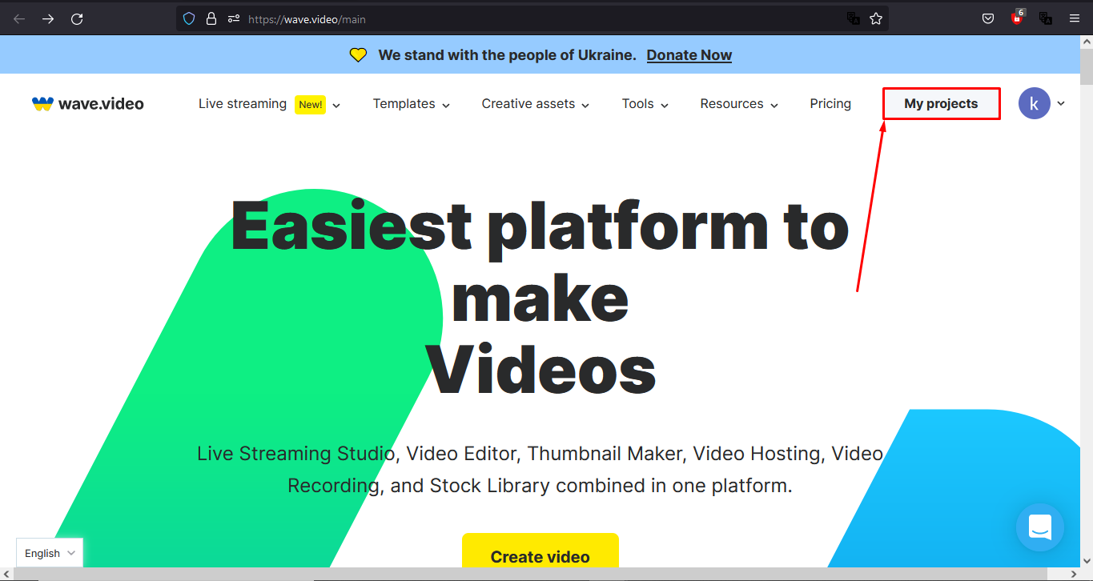Click the padlock site security icon

(x=211, y=18)
